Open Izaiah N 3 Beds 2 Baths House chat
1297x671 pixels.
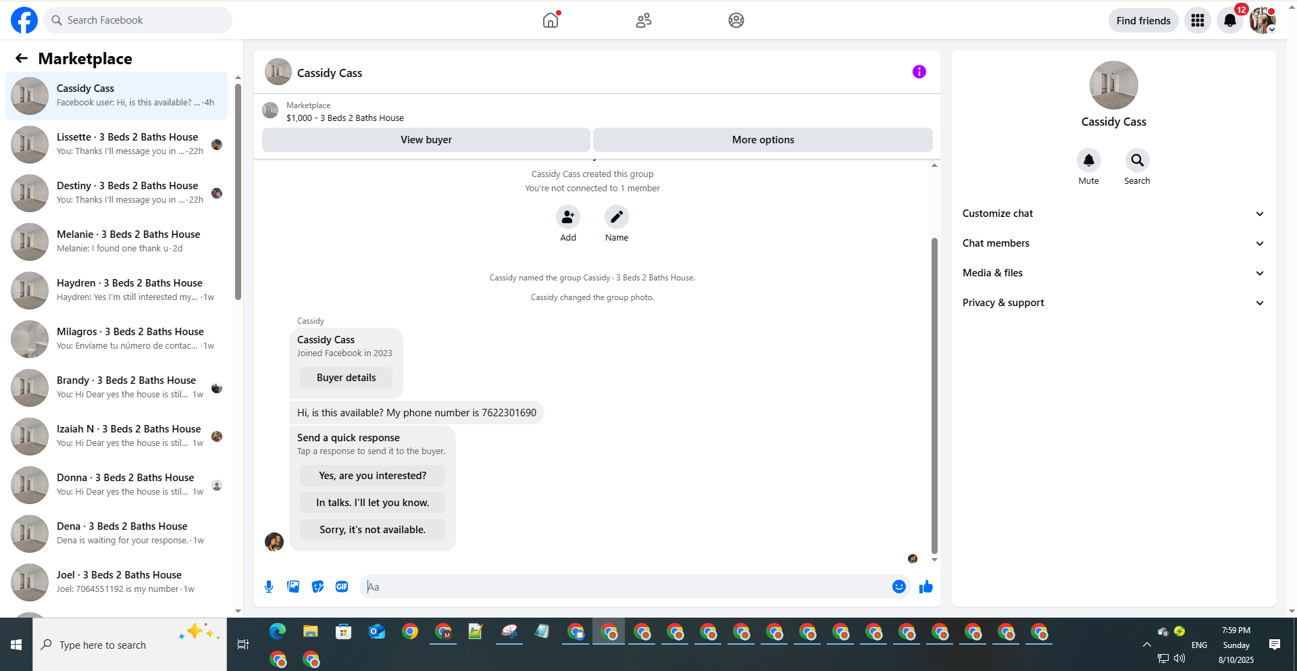tap(116, 437)
